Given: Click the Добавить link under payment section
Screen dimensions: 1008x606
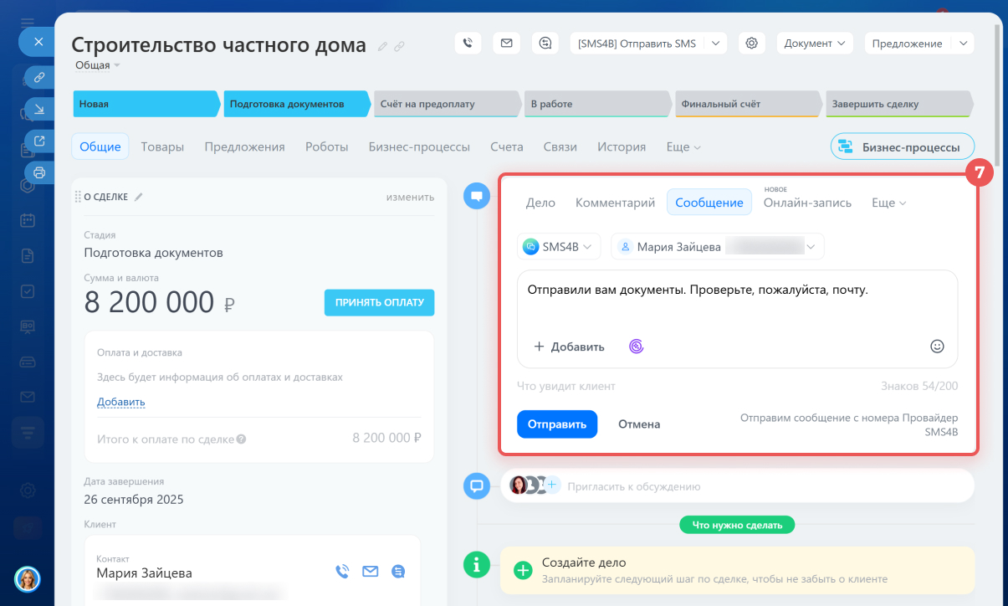Looking at the screenshot, I should tap(120, 402).
